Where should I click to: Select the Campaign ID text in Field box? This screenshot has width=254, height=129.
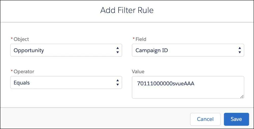(x=152, y=50)
